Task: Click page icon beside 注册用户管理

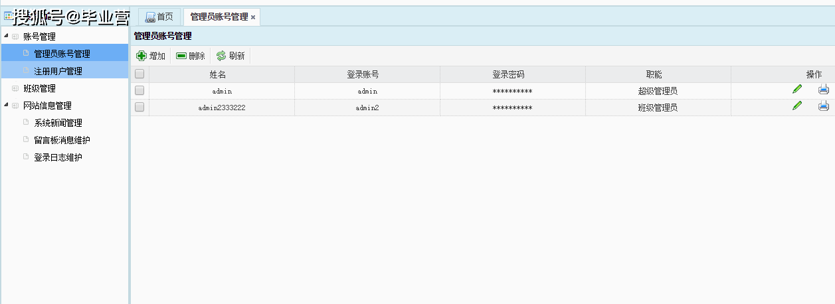Action: [x=27, y=71]
